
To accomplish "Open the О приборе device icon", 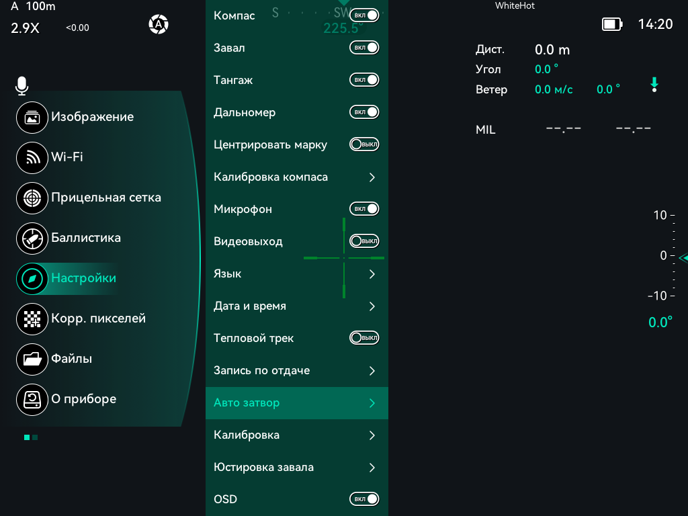I will coord(32,400).
